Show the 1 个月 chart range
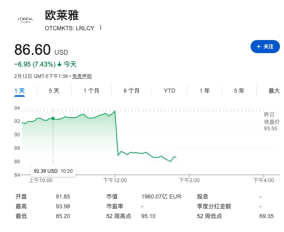 (x=91, y=91)
